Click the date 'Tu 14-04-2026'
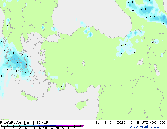This screenshot has height=129, width=167. click(x=111, y=123)
